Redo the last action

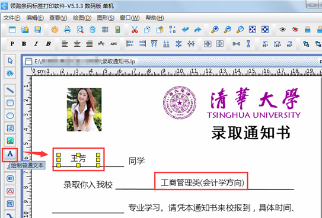click(197, 30)
